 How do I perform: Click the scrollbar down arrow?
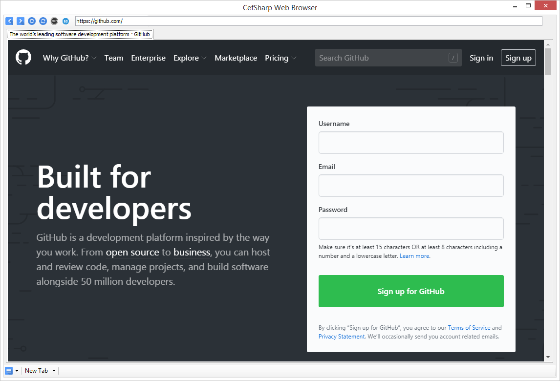(x=548, y=357)
